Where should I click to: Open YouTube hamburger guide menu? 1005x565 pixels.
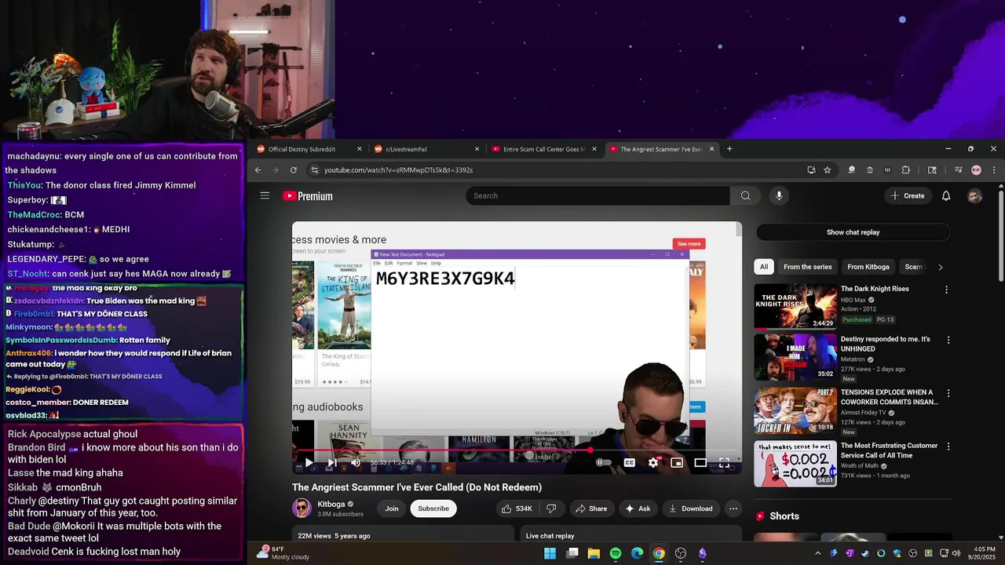[x=265, y=195]
